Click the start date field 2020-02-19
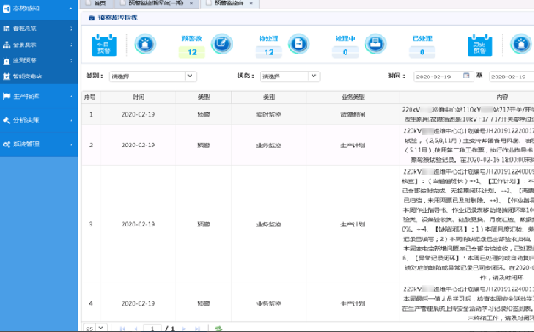The height and width of the screenshot is (332, 534). coord(438,77)
